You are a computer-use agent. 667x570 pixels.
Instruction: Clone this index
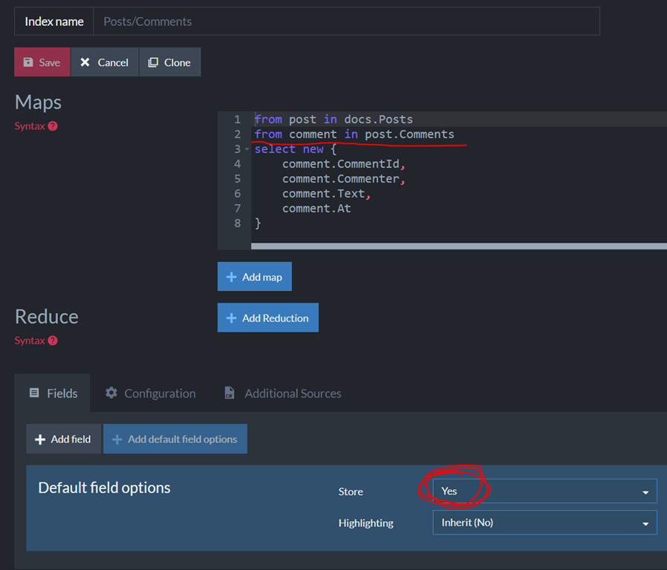point(170,62)
